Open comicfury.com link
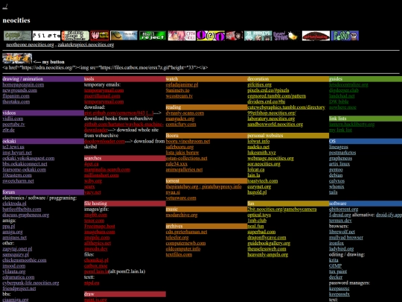Viewport: 402px width, 302px height. point(181,125)
